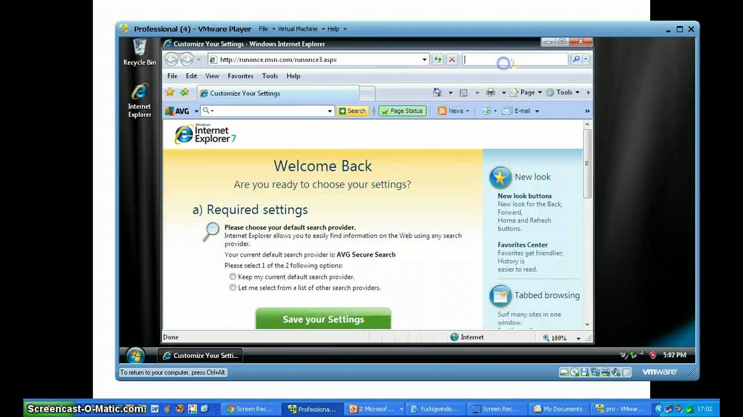Expand the Home button dropdown arrow
The width and height of the screenshot is (743, 417).
450,93
